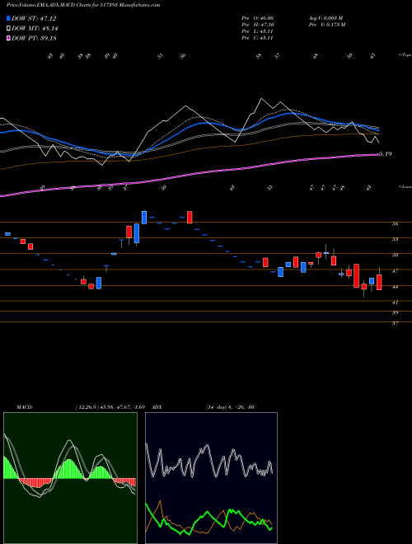Screen dimensions: 412x544
Task: Click the white DOW MT legend swatch
Action: [x=8, y=29]
